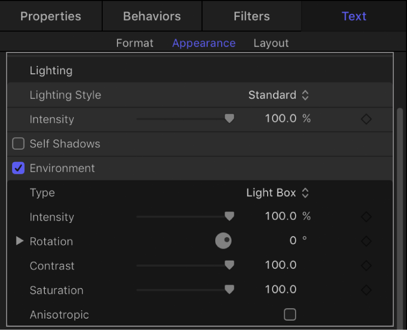
Task: Open the Lighting Style Standard dropdown
Action: pyautogui.click(x=279, y=95)
